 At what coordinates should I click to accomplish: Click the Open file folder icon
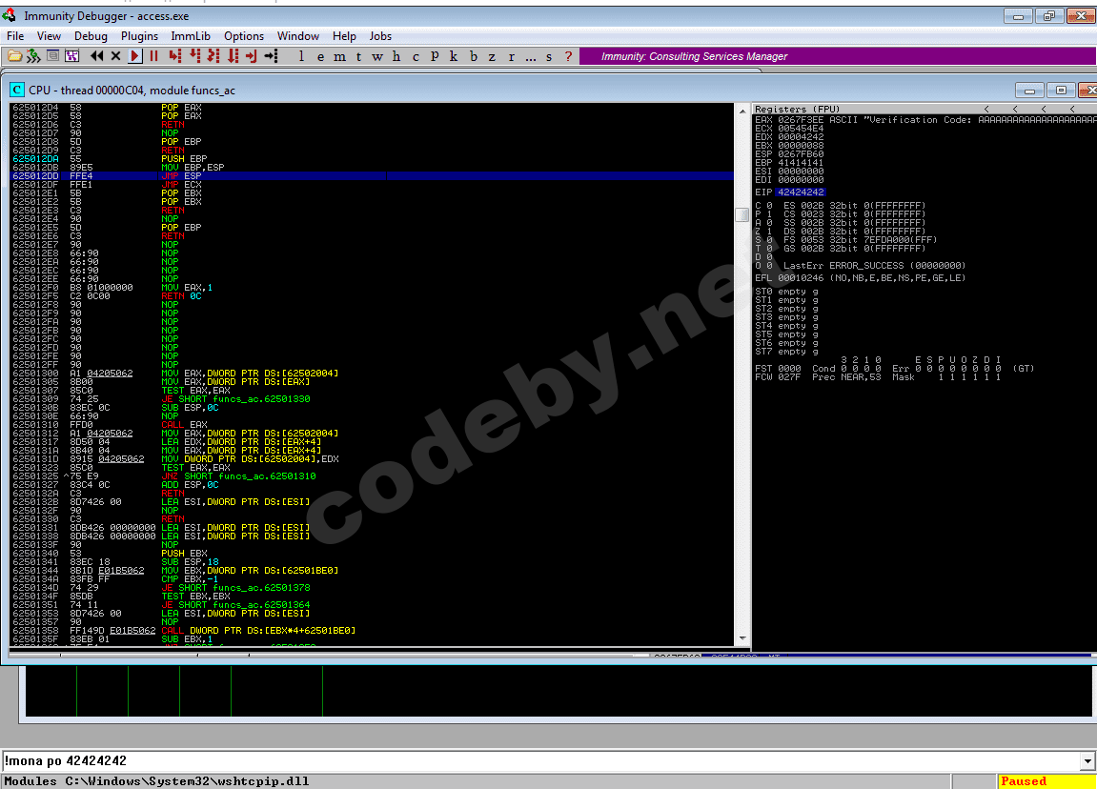14,56
